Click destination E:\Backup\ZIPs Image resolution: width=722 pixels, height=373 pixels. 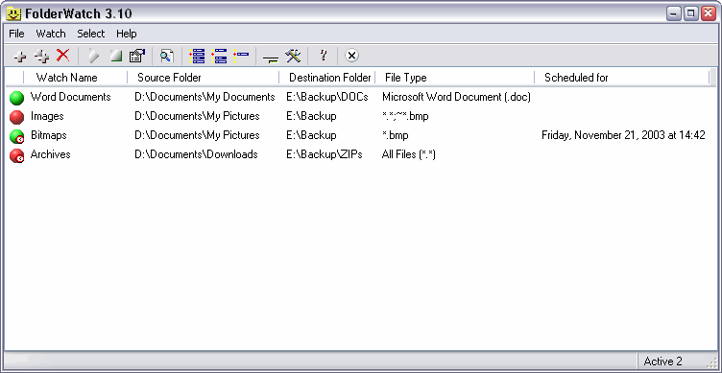(x=325, y=155)
